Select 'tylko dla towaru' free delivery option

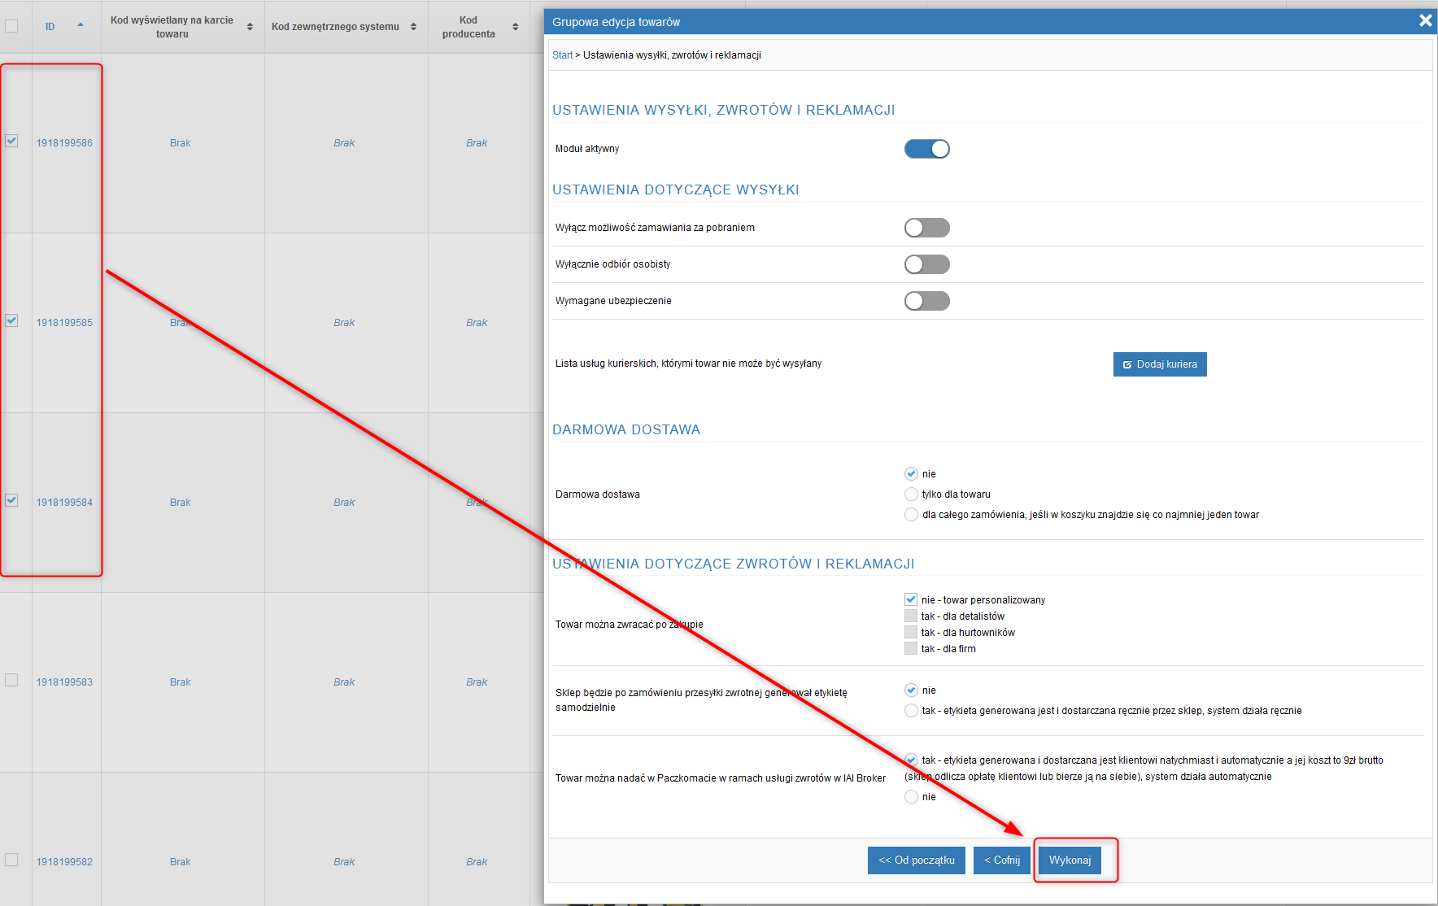pos(911,494)
